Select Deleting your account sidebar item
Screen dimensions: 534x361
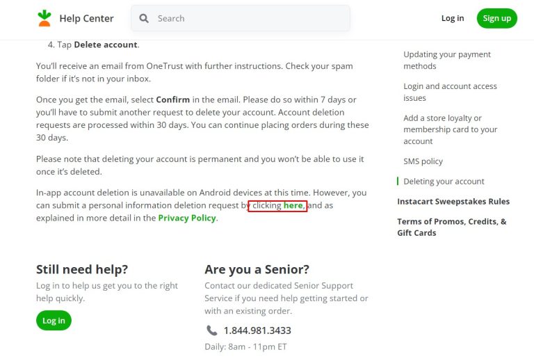pos(444,181)
